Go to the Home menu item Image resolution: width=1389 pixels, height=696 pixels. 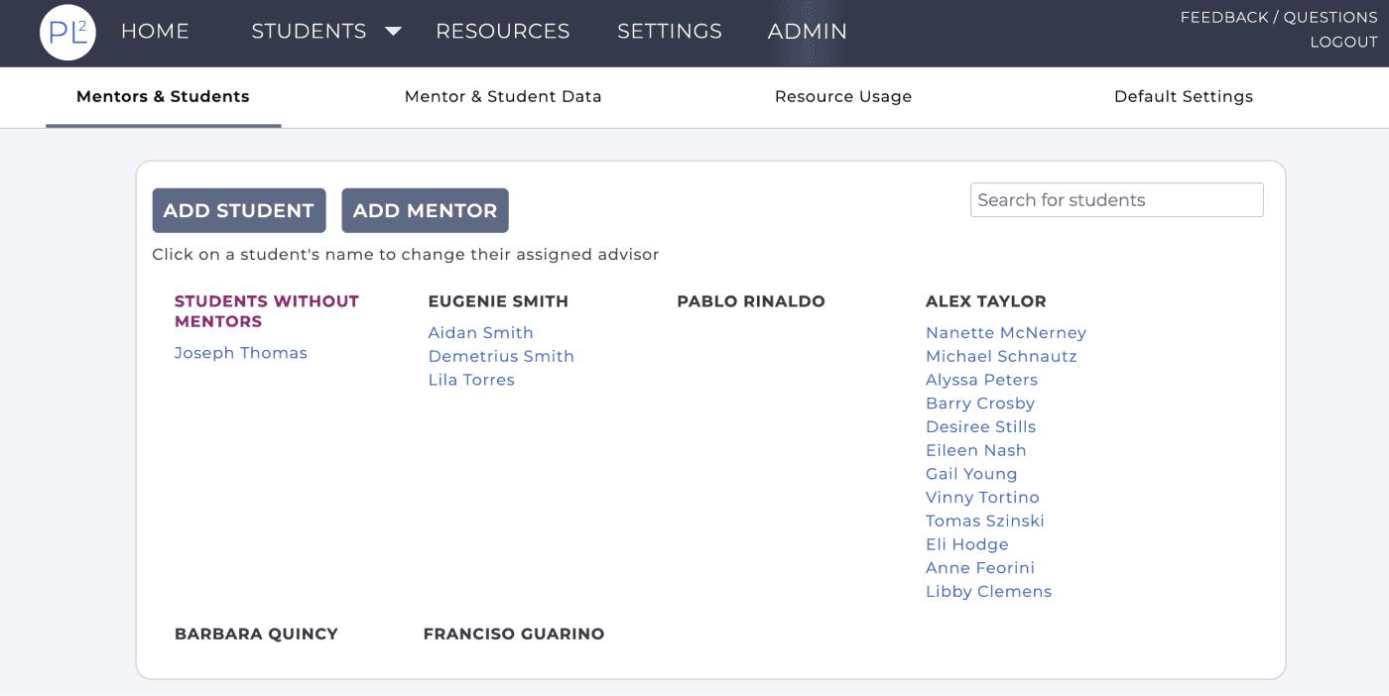click(155, 32)
